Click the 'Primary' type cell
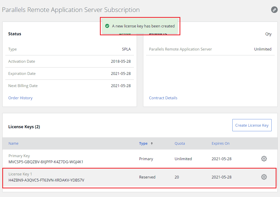 click(x=146, y=159)
